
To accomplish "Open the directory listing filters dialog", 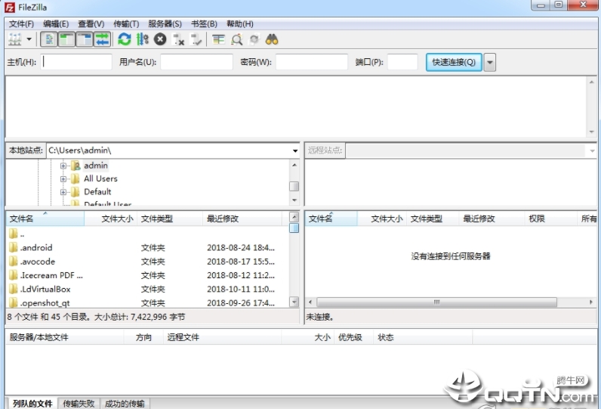I will pyautogui.click(x=218, y=39).
